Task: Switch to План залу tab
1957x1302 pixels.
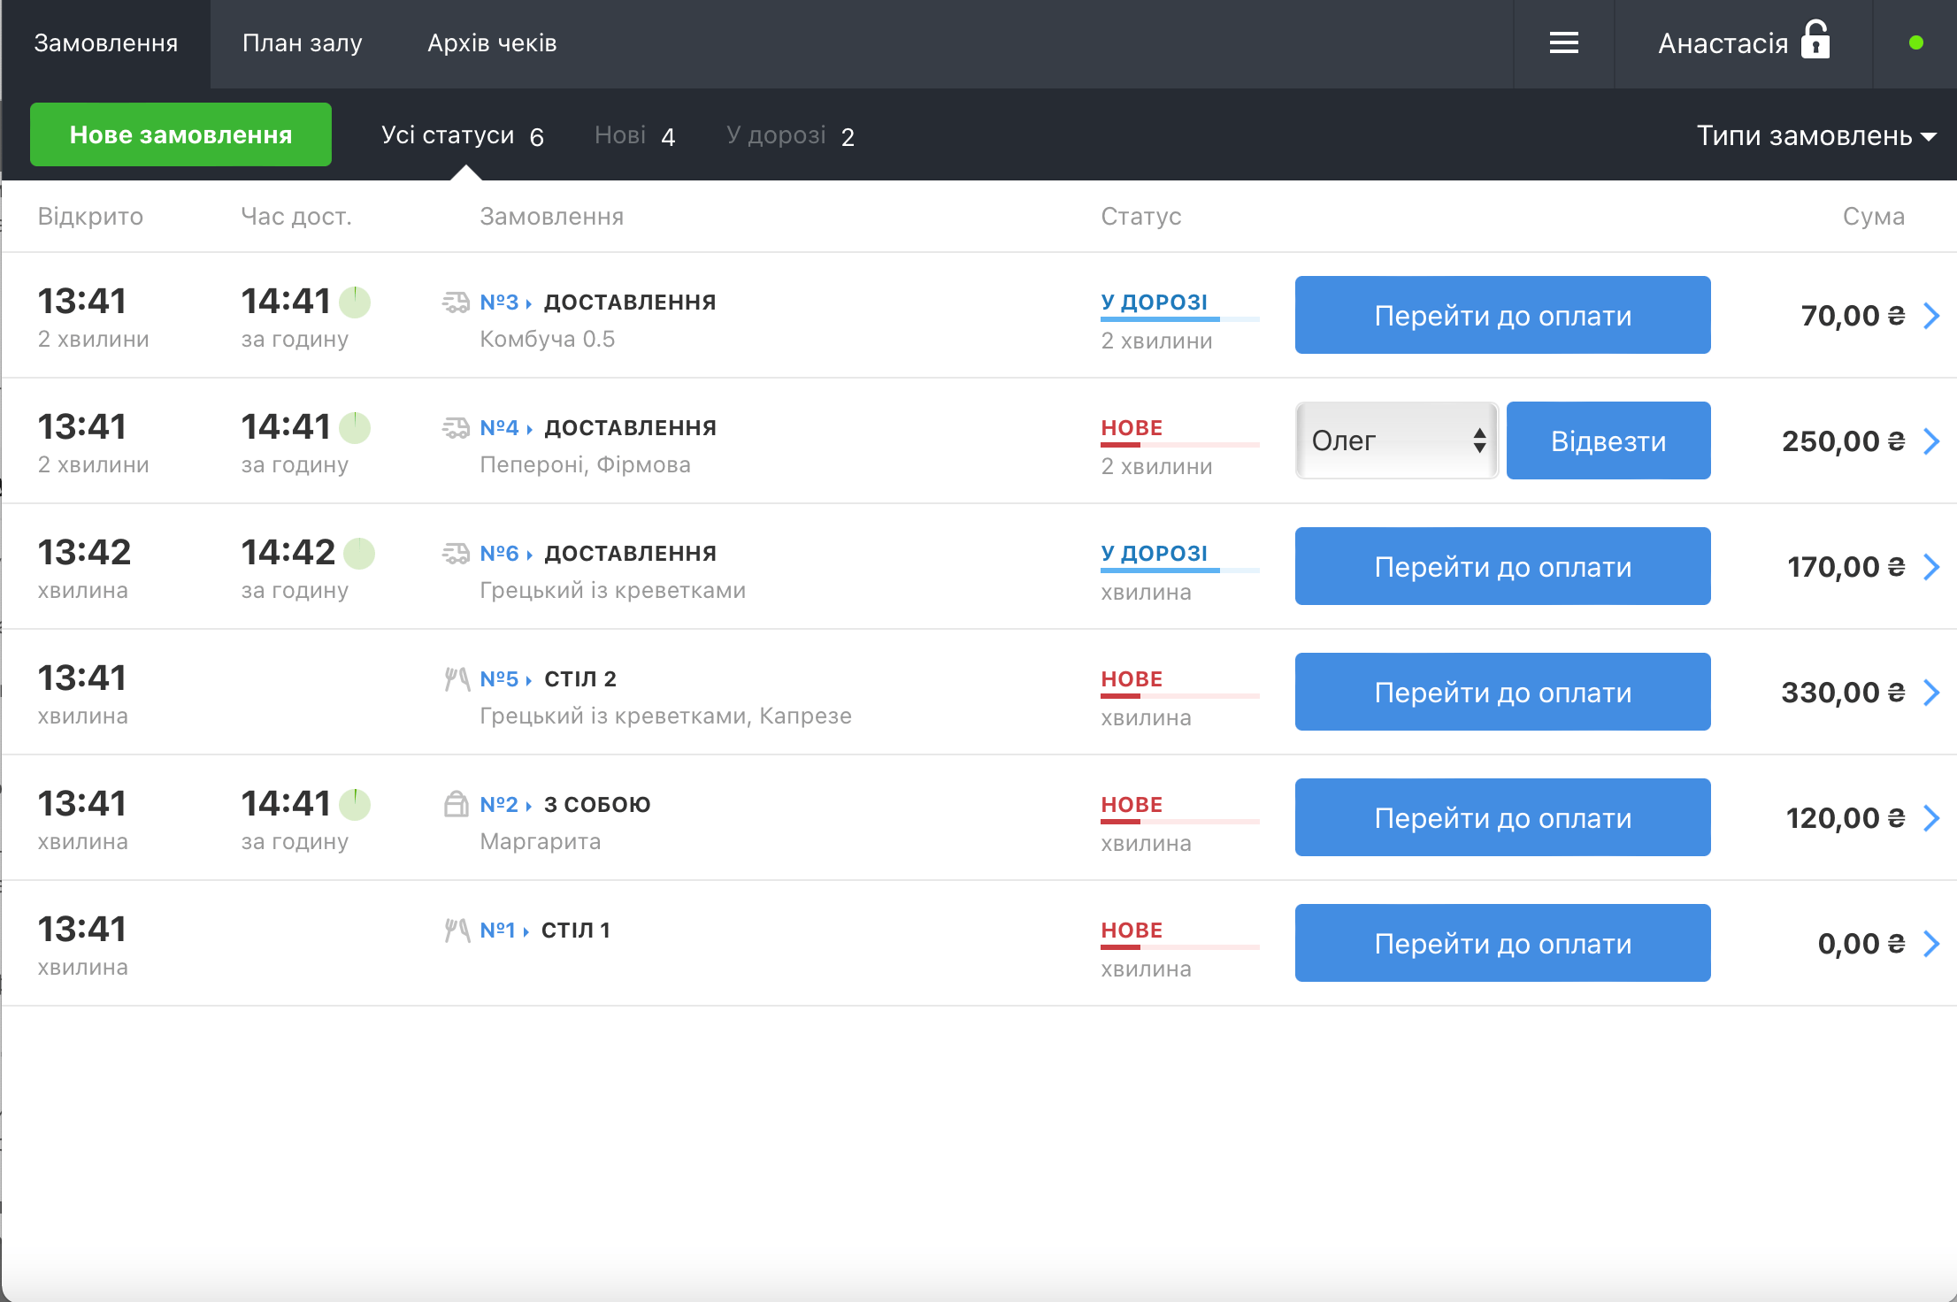Action: pos(302,43)
